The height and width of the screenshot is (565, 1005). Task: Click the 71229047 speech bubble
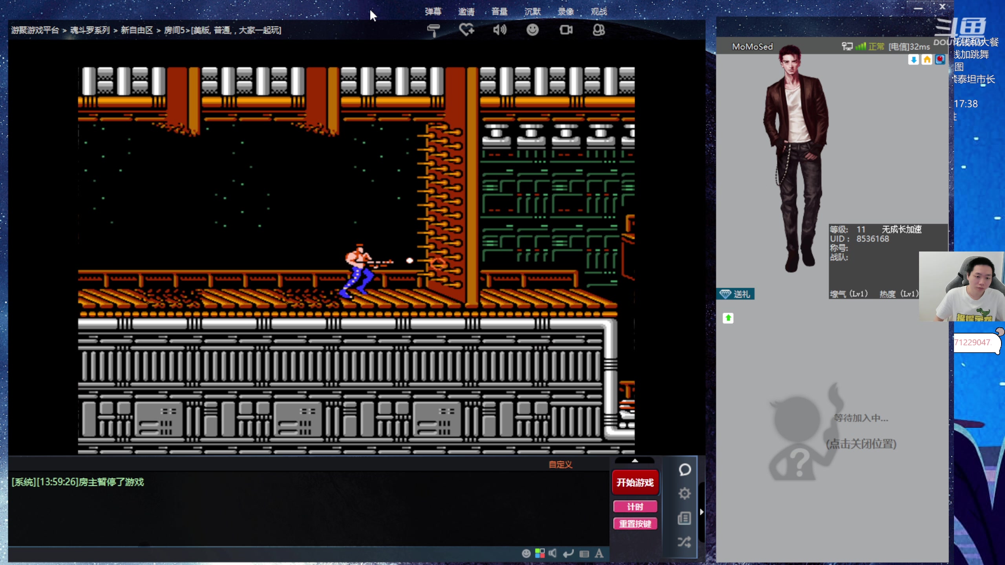click(977, 343)
